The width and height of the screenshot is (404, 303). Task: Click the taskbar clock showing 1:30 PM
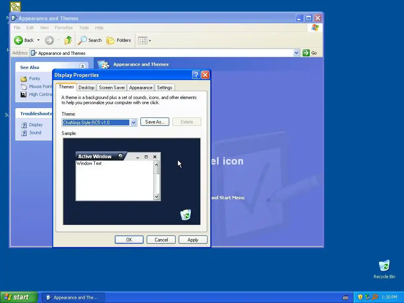[x=389, y=297]
